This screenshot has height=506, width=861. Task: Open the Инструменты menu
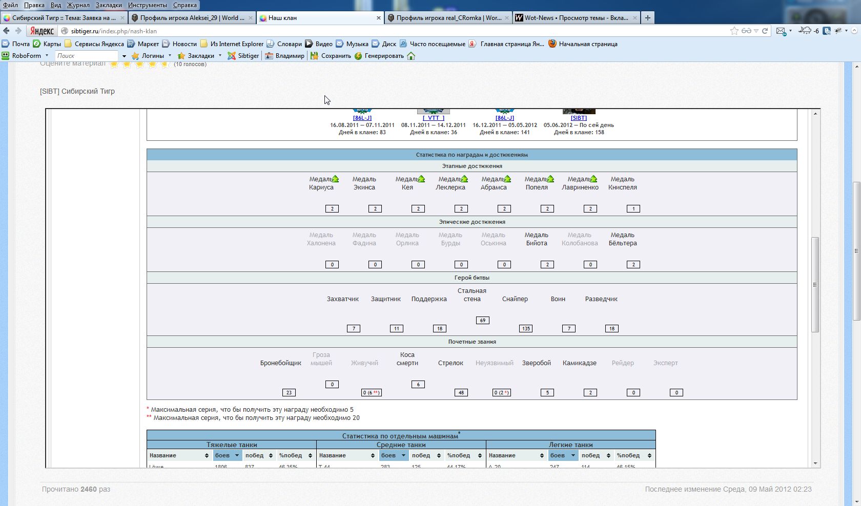[147, 5]
